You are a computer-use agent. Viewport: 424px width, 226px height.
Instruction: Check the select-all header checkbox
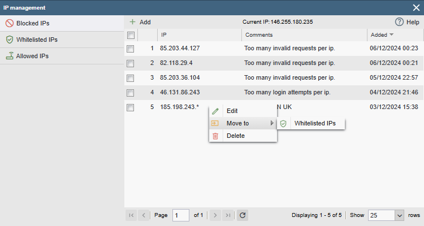coord(131,35)
